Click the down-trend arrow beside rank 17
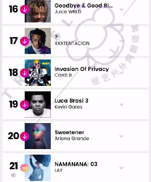The height and width of the screenshot is (182, 151). tap(25, 41)
